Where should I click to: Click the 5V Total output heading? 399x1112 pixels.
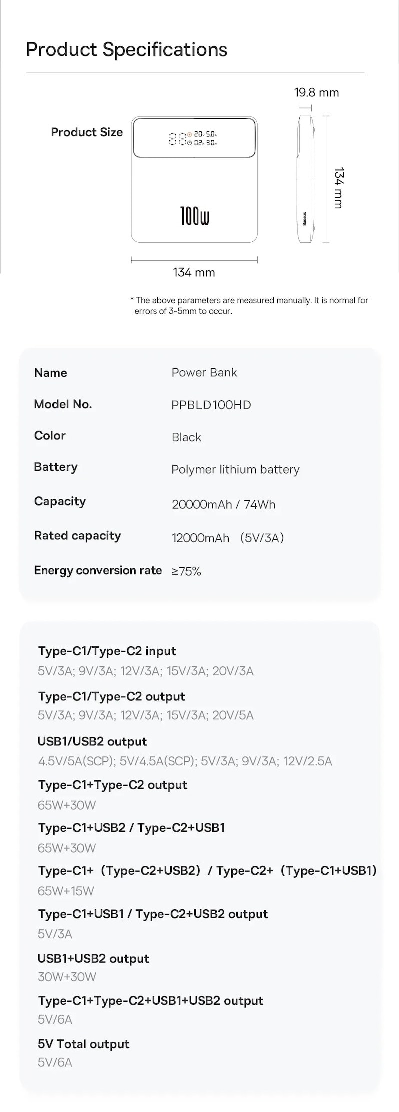click(84, 1044)
